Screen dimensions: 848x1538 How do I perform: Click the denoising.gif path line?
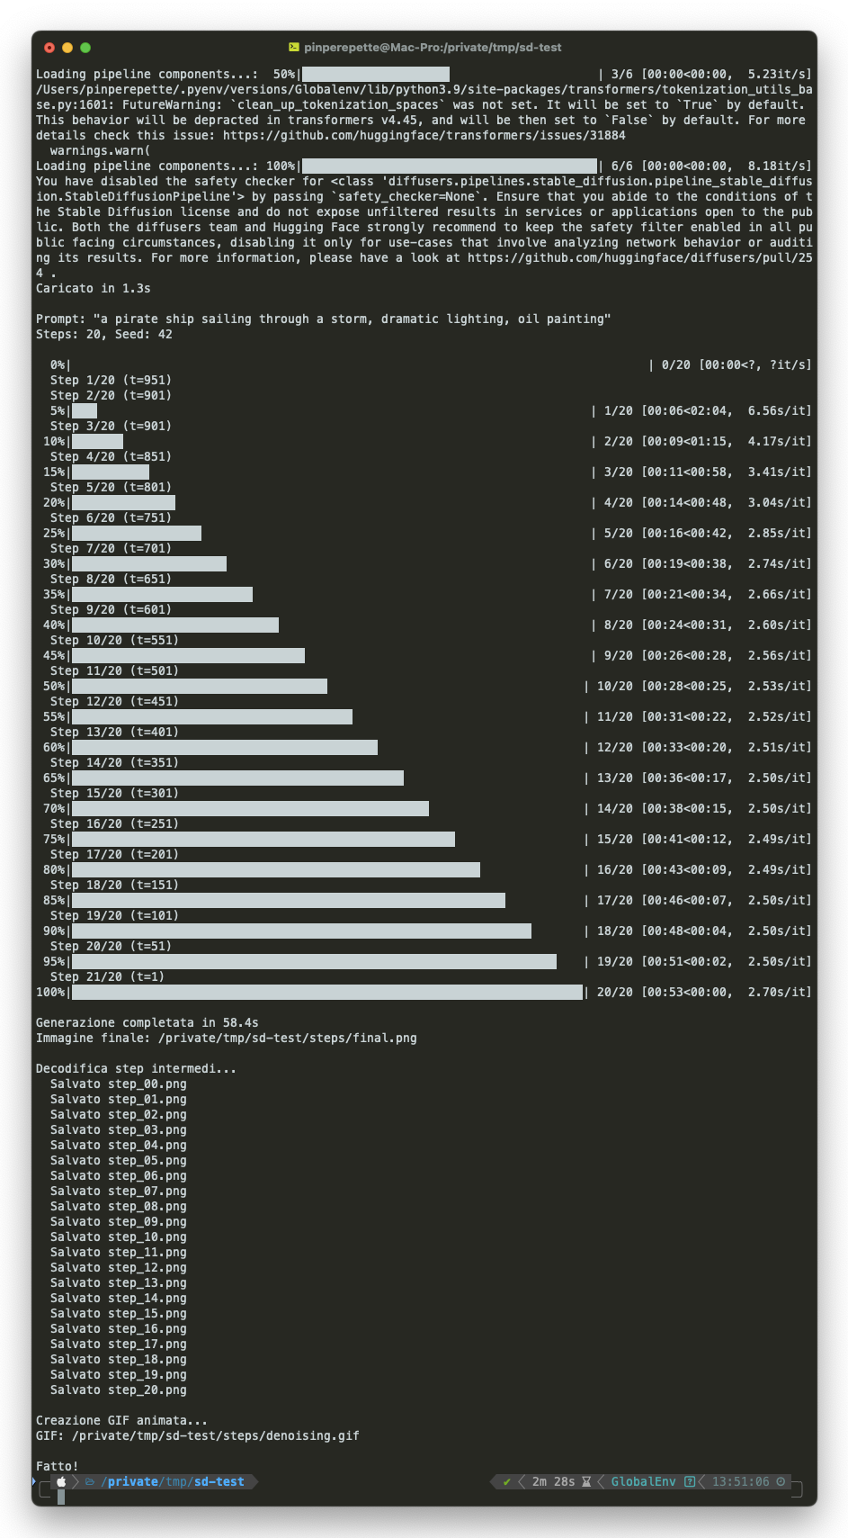(x=198, y=1435)
